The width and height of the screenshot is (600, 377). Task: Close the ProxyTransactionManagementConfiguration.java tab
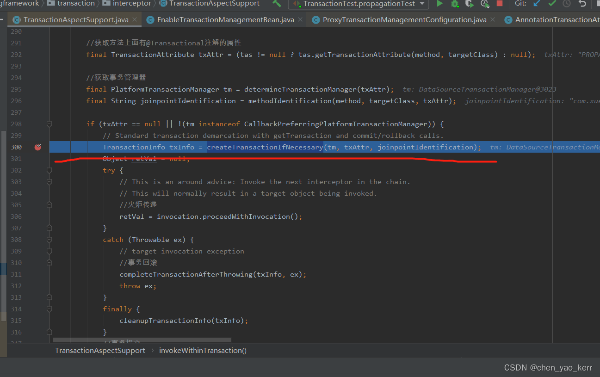pos(493,20)
